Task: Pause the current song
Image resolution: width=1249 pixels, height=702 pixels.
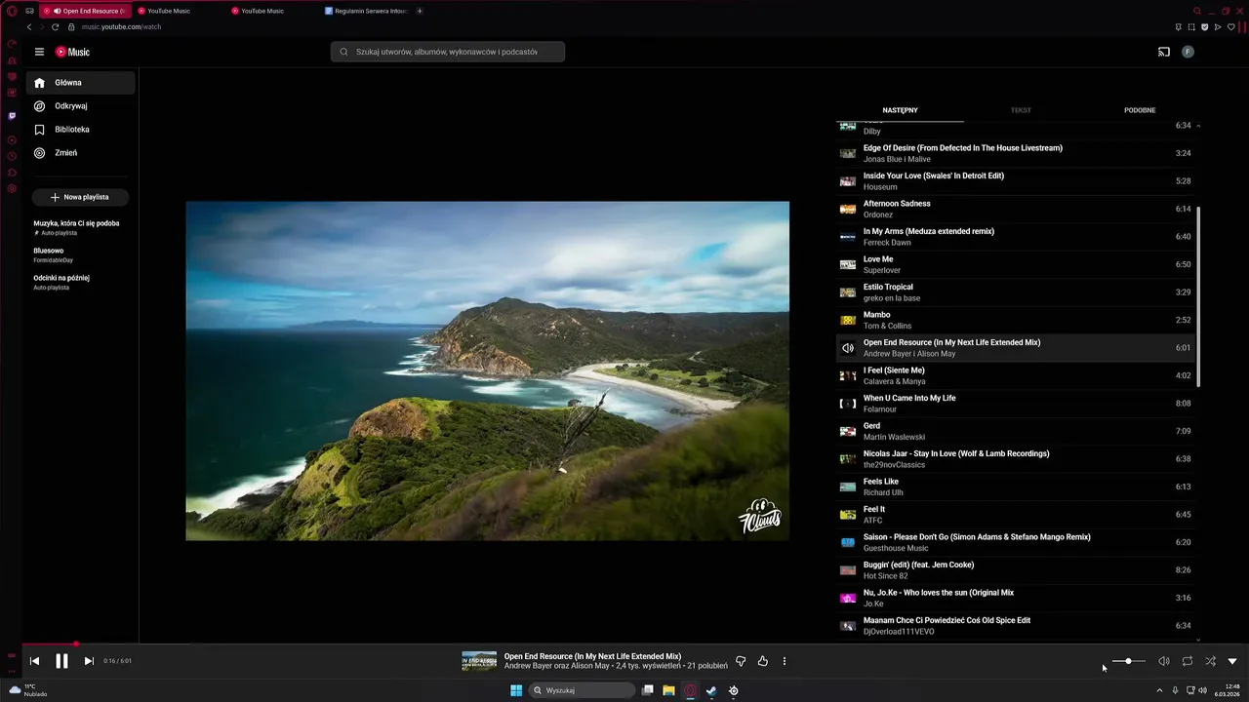Action: point(61,661)
